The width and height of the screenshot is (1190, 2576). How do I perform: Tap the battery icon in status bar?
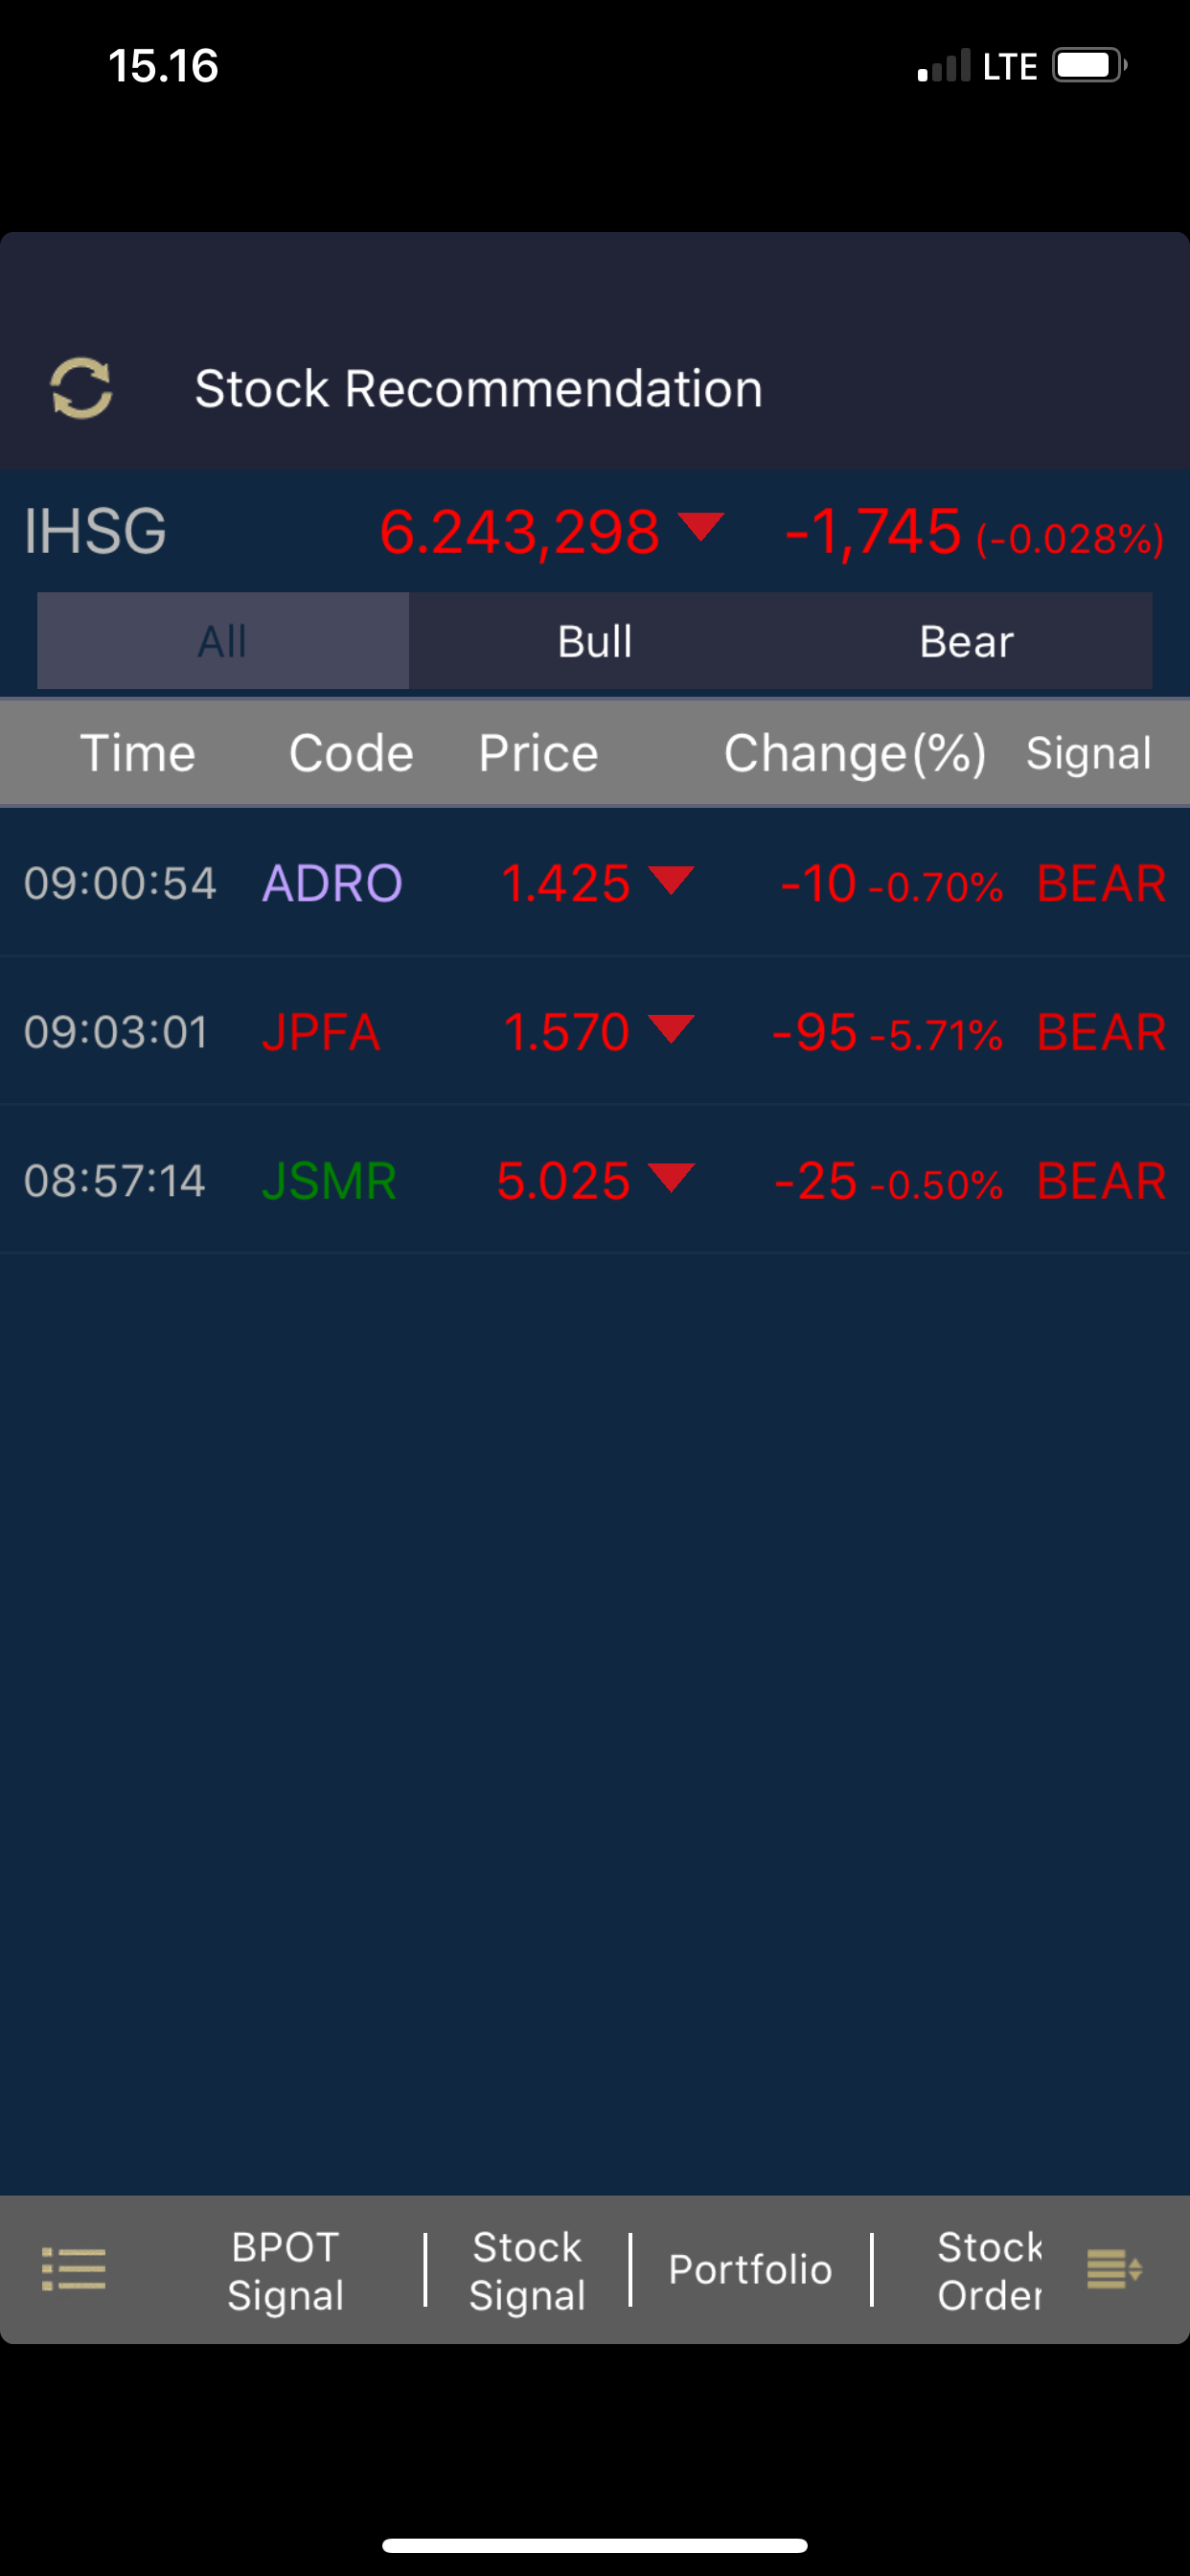[x=1090, y=66]
